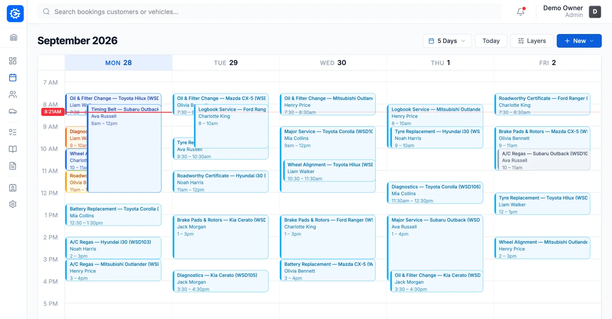This screenshot has height=319, width=612.
Task: Click the 8:21AM current time marker
Action: coord(53,112)
